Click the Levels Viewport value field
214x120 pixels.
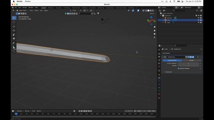pos(188,63)
